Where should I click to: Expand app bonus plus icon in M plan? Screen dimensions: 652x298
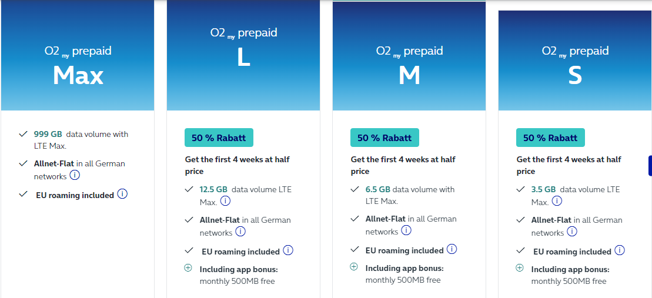(x=354, y=267)
